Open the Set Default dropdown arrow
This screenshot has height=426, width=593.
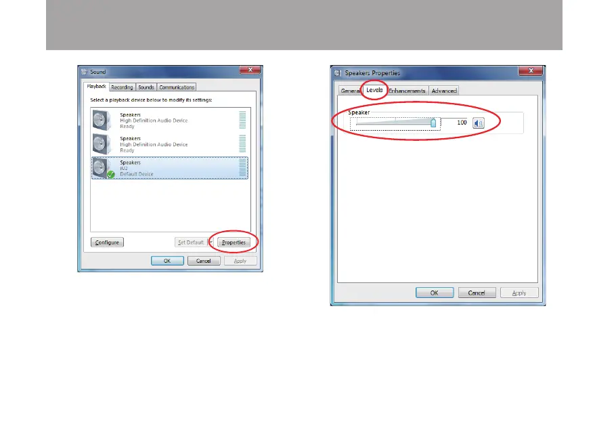pyautogui.click(x=211, y=242)
